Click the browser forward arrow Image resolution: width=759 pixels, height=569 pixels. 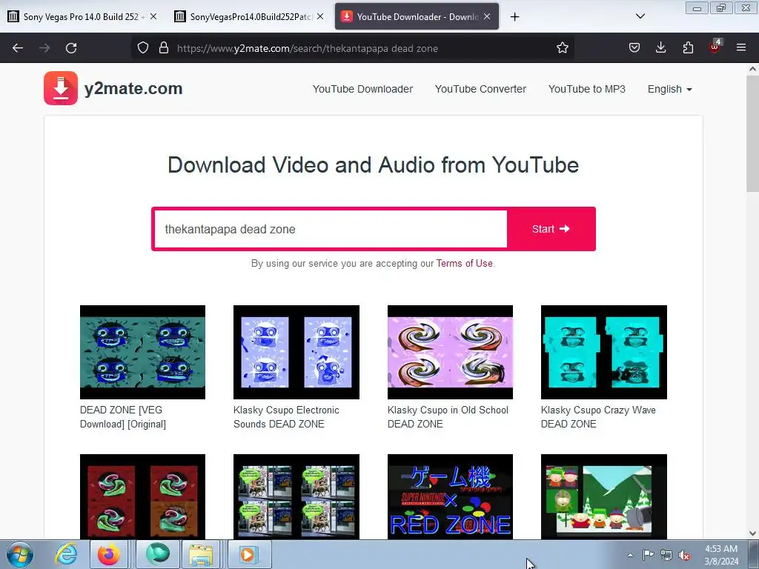[x=44, y=48]
